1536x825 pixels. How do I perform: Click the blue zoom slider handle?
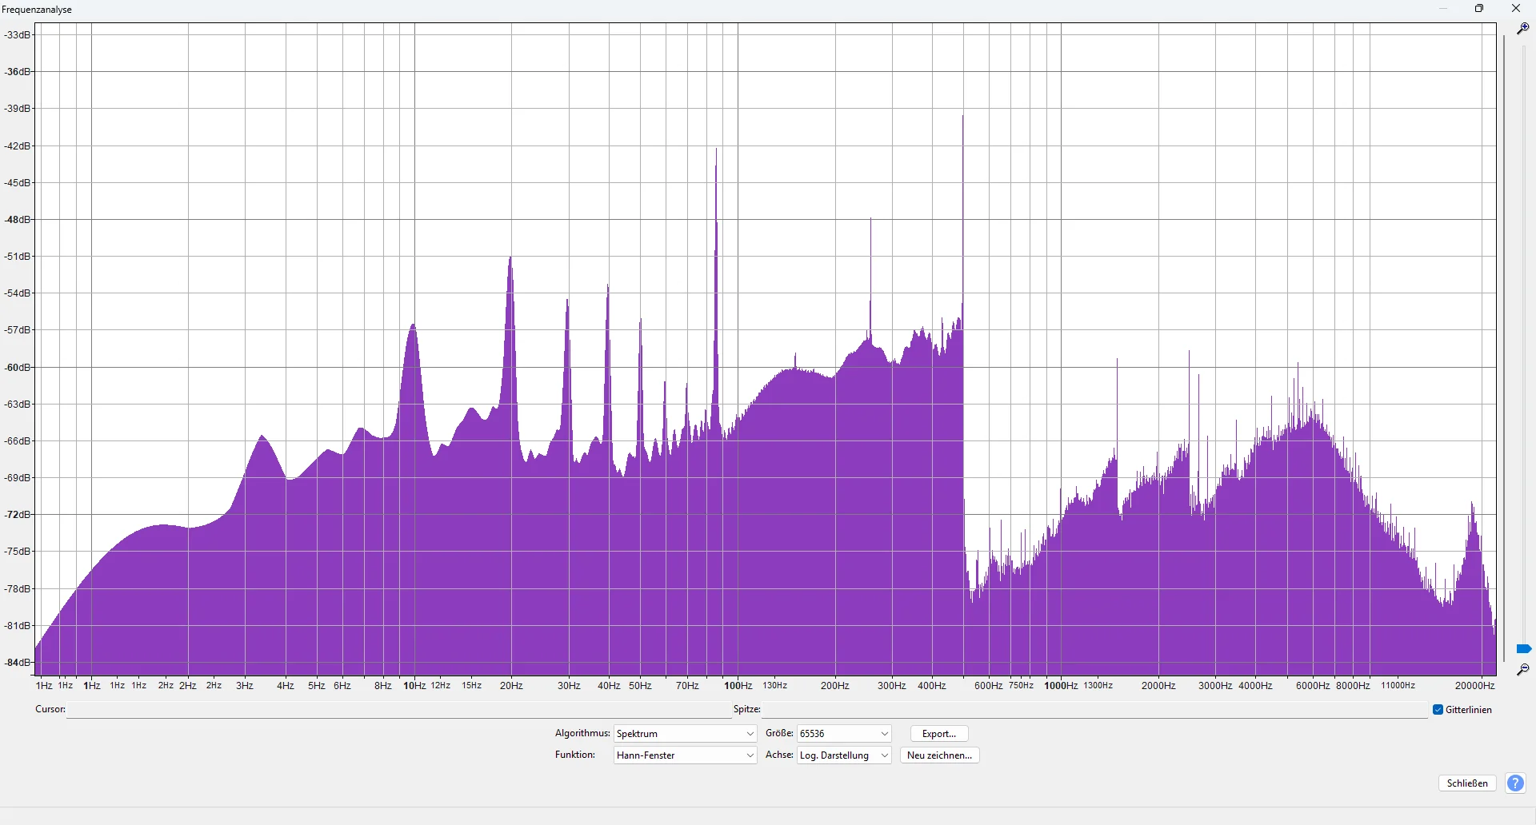[1523, 648]
